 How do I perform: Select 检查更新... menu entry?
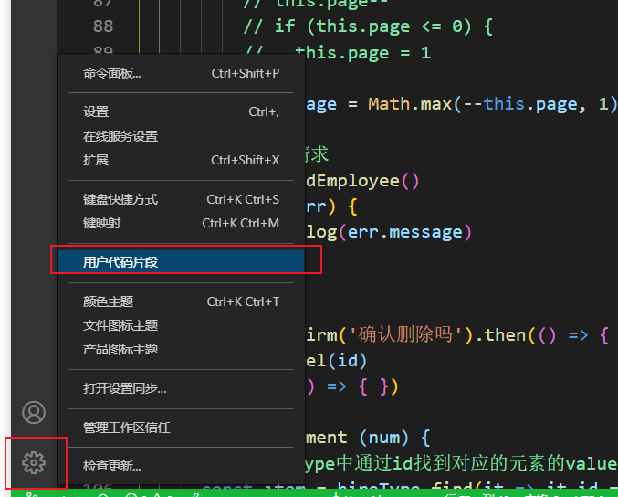(181, 466)
